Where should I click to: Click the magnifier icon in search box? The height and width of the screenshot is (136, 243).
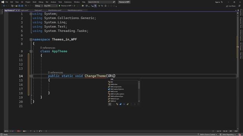[x=114, y=2]
